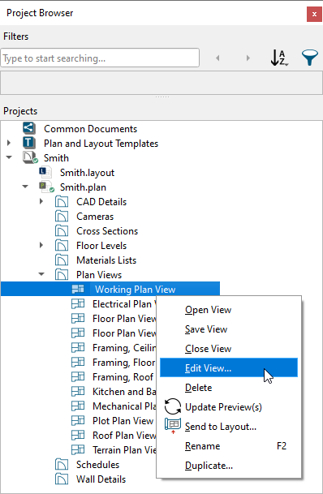Screen dimensions: 323x494
Task: Select Smith.layout in the tree
Action: coord(88,173)
